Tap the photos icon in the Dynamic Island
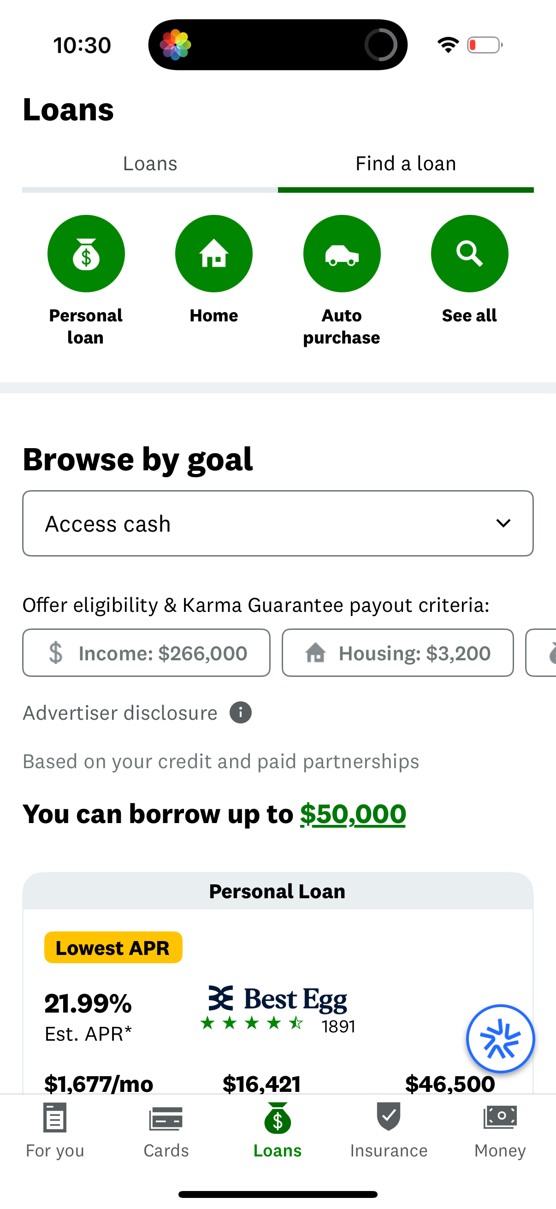The image size is (556, 1209). tap(176, 44)
